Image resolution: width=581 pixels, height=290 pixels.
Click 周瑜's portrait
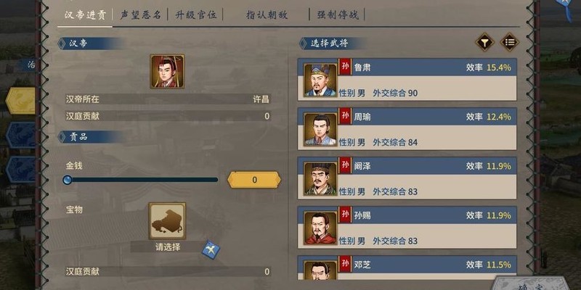click(x=320, y=130)
